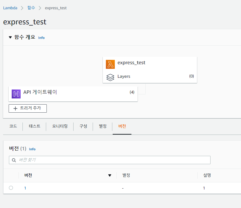Viewport: 241px width, 208px height.
Task: Open the 별칭 tab
Action: pyautogui.click(x=102, y=126)
